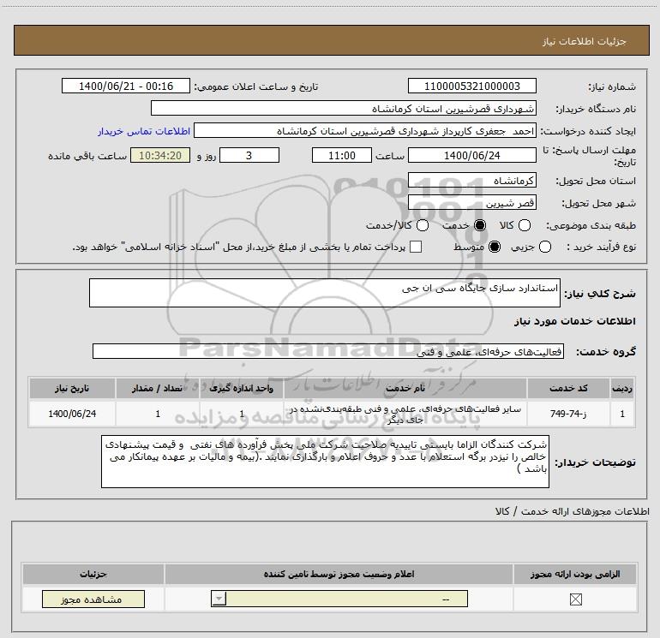
Task: Click the کد خدمت column header
Action: click(x=568, y=388)
